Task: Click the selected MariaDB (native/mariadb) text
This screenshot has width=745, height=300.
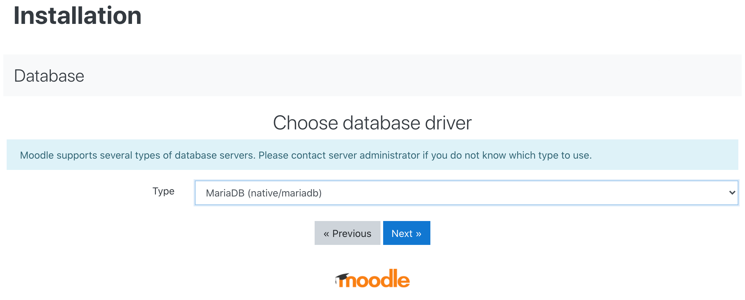Action: tap(263, 193)
